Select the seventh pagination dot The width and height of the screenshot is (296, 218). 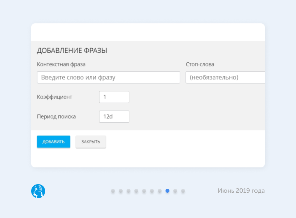(x=160, y=191)
